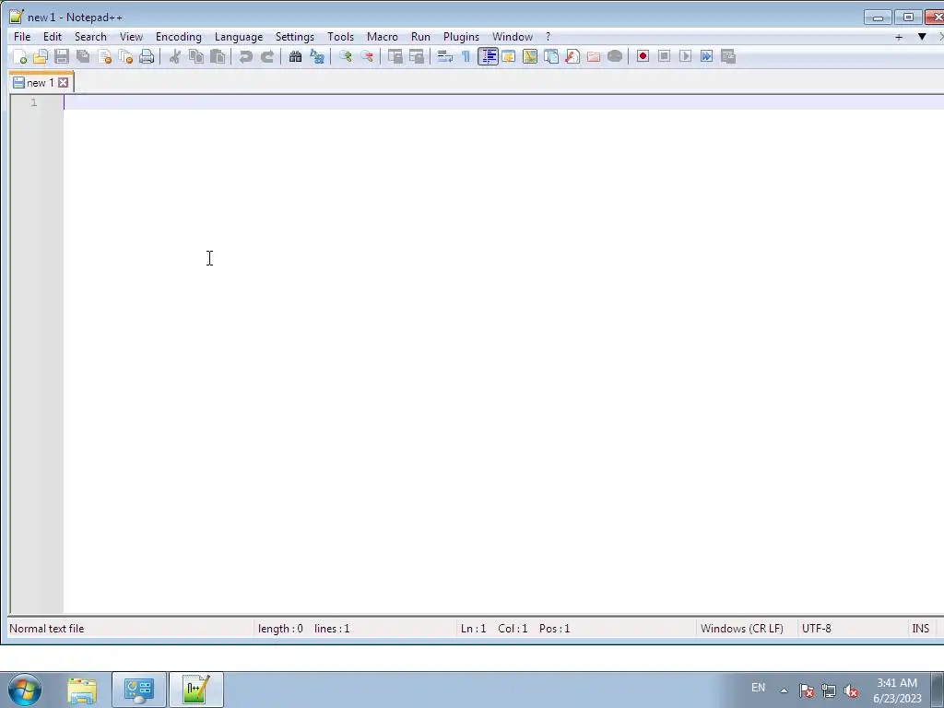Open the Tools menu
The width and height of the screenshot is (944, 708).
341,37
